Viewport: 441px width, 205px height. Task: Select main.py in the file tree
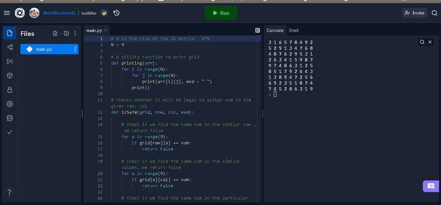[x=49, y=49]
